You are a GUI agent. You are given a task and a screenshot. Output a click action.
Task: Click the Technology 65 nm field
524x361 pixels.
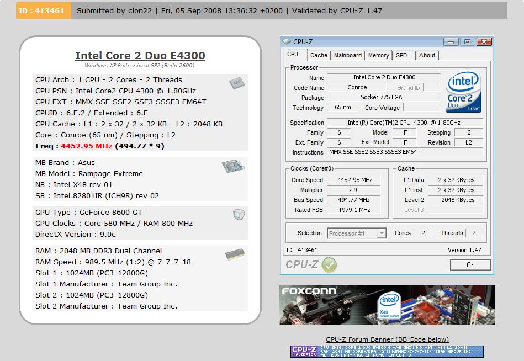tap(342, 108)
